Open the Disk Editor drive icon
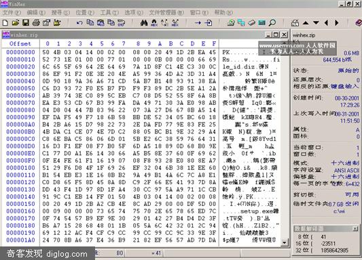The image size is (362, 260). pos(231,23)
